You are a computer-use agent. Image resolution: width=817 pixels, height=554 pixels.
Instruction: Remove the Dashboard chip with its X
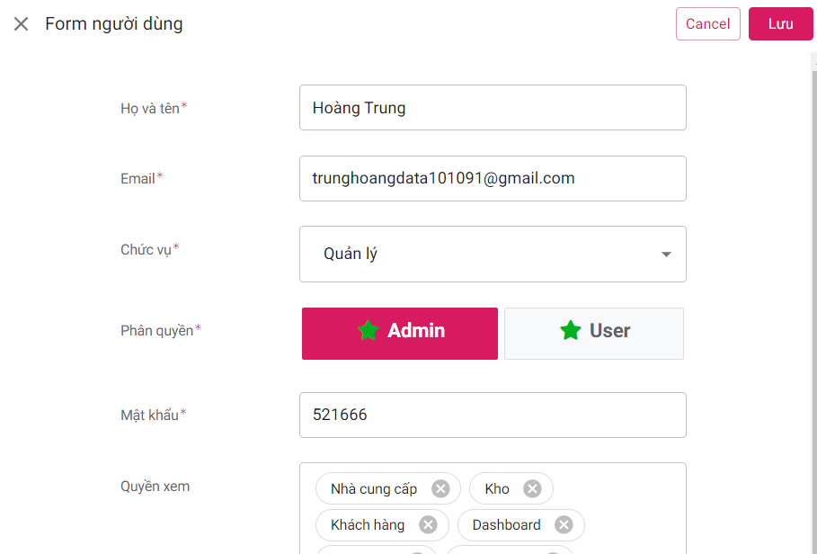[564, 524]
